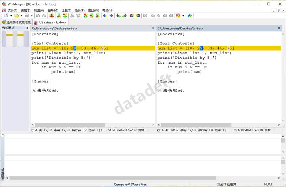Click the Previous Conflict icon
This screenshot has height=187, width=286.
click(78, 16)
